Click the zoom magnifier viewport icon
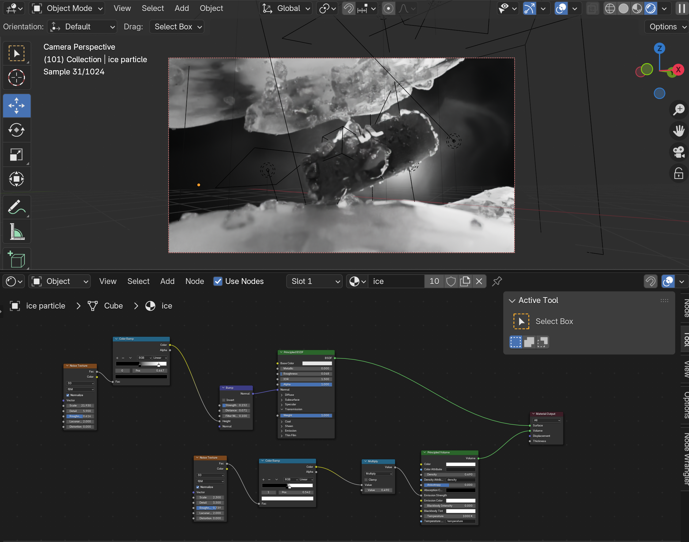 coord(679,109)
